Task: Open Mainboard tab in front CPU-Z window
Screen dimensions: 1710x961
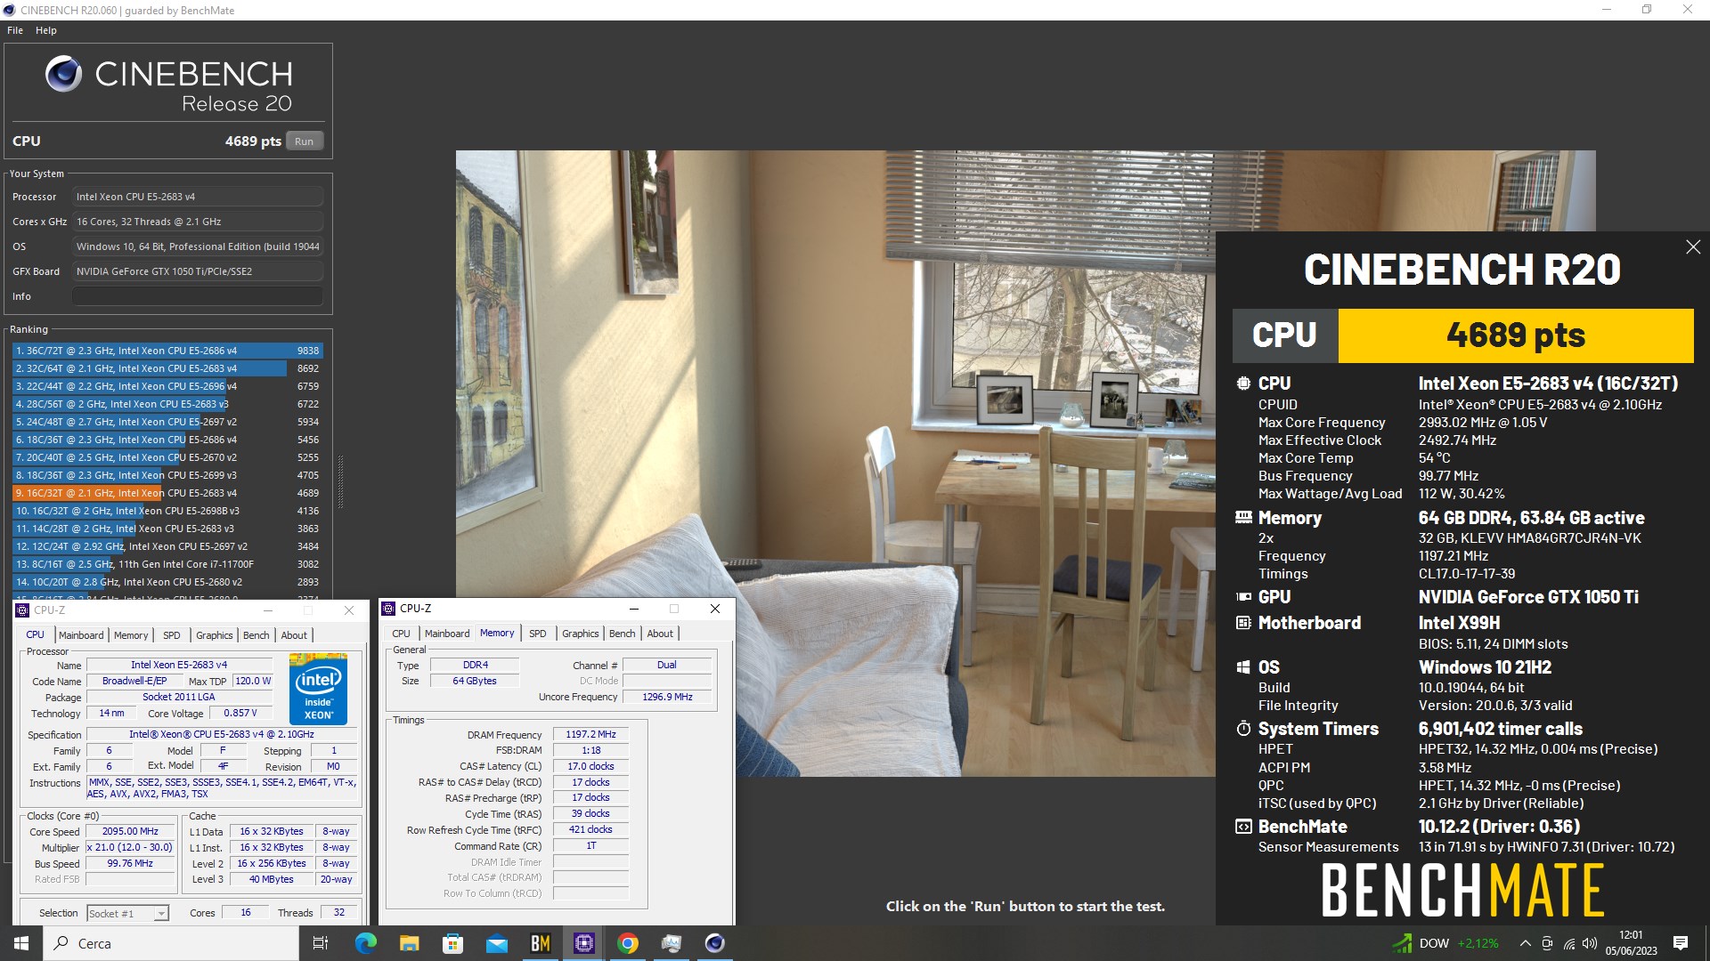Action: tap(447, 634)
